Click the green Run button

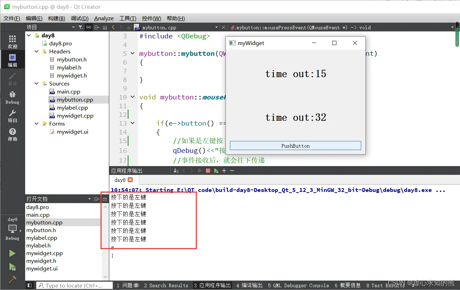coord(12,253)
